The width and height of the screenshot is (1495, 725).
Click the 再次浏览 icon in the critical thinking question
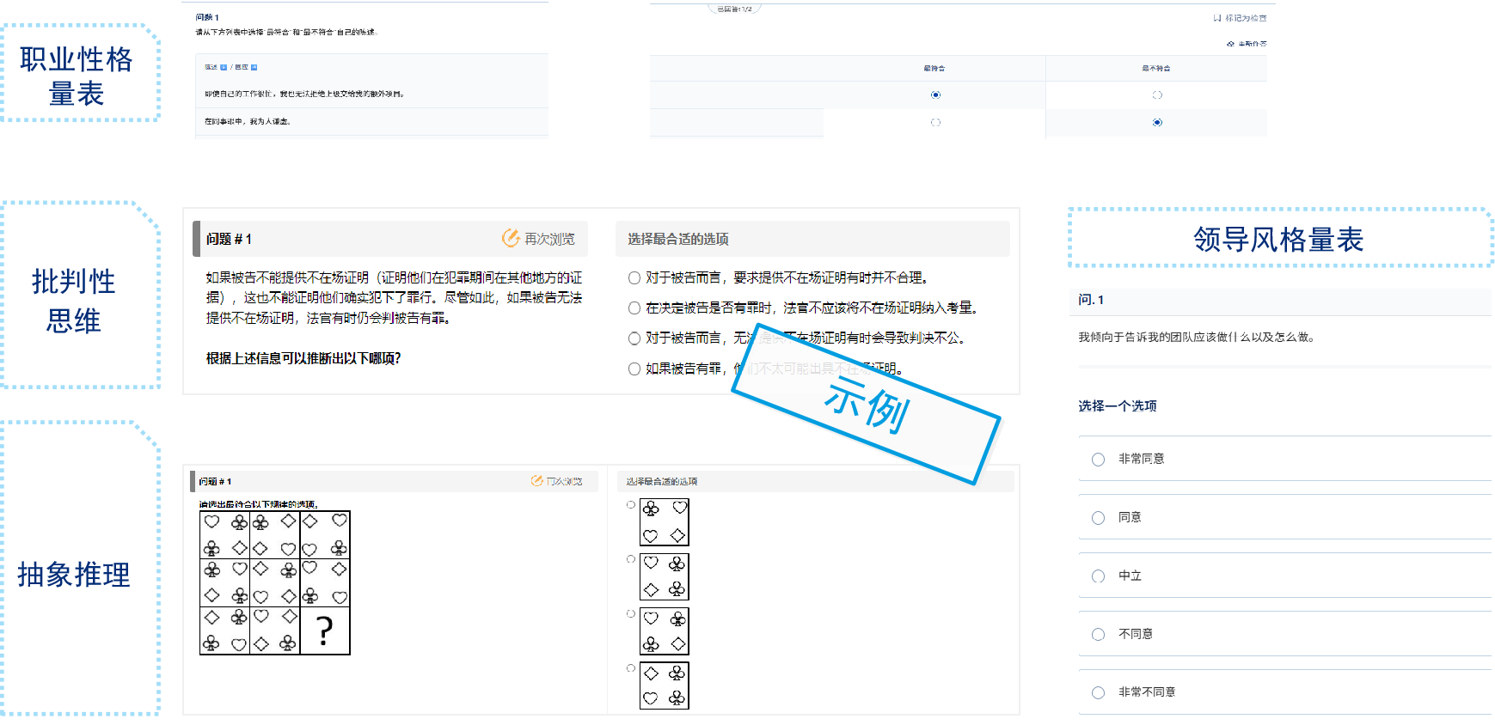coord(511,238)
